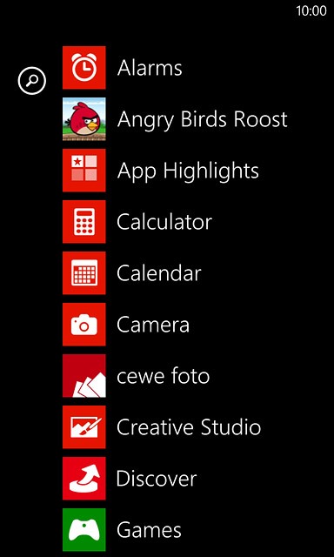334x557 pixels.
Task: Open the Alarms clock icon
Action: coord(84,68)
